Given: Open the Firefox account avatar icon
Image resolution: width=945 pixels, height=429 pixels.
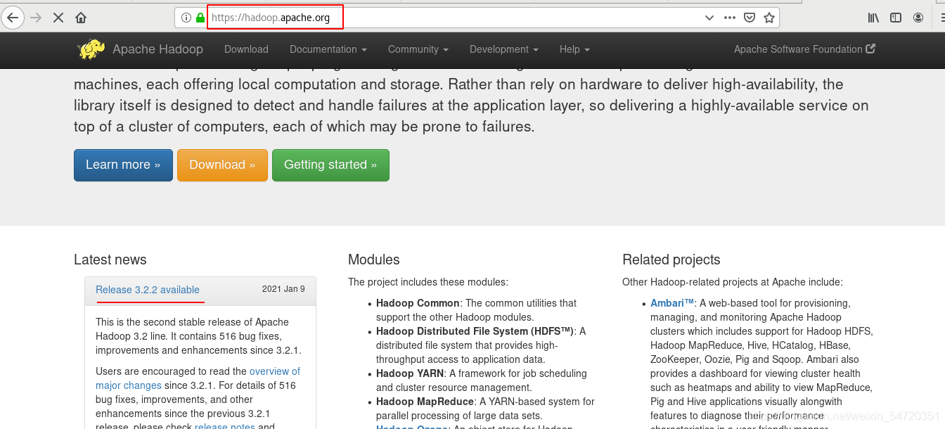Looking at the screenshot, I should pos(918,18).
